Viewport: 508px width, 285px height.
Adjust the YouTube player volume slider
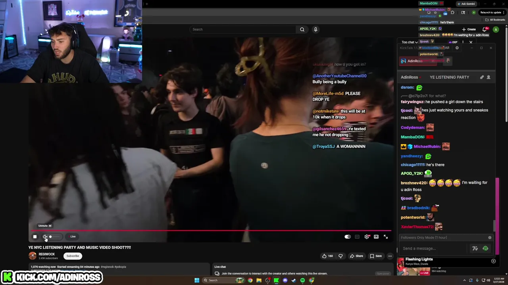click(x=54, y=237)
